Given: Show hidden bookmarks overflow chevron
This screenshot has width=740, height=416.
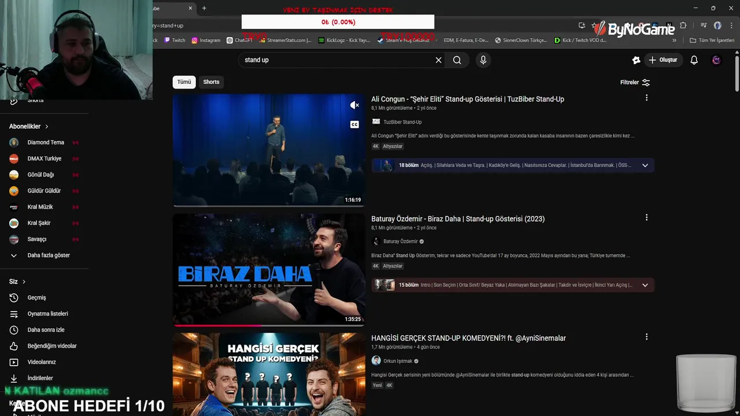Looking at the screenshot, I should 674,40.
